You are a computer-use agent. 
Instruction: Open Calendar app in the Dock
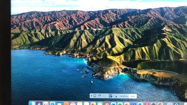click(73, 104)
